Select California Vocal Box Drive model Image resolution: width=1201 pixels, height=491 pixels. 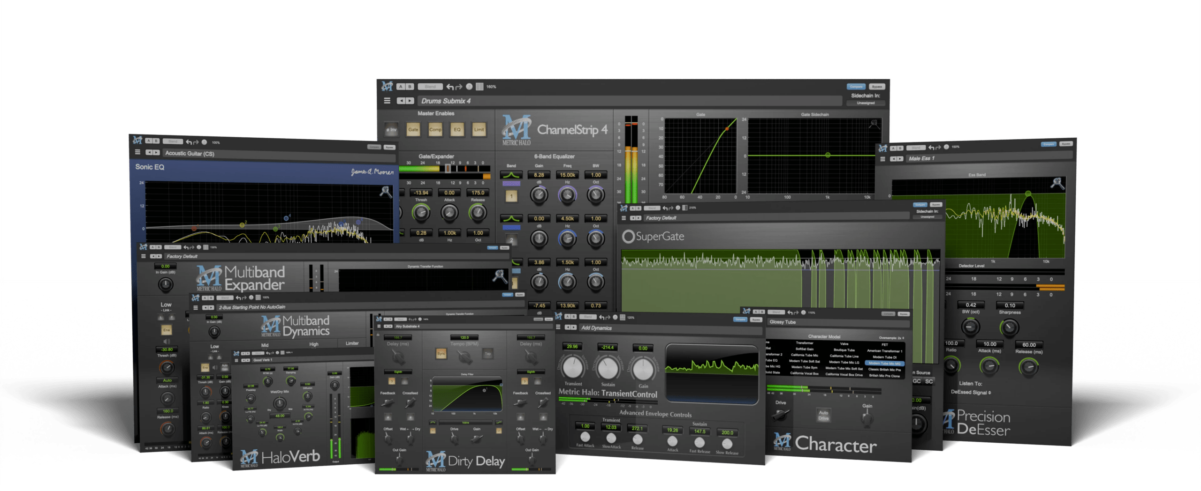(844, 374)
